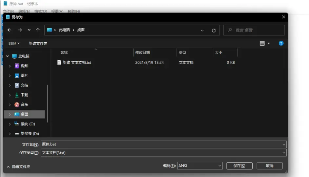Expand the 视频 folder node
The width and height of the screenshot is (309, 177).
click(10, 66)
